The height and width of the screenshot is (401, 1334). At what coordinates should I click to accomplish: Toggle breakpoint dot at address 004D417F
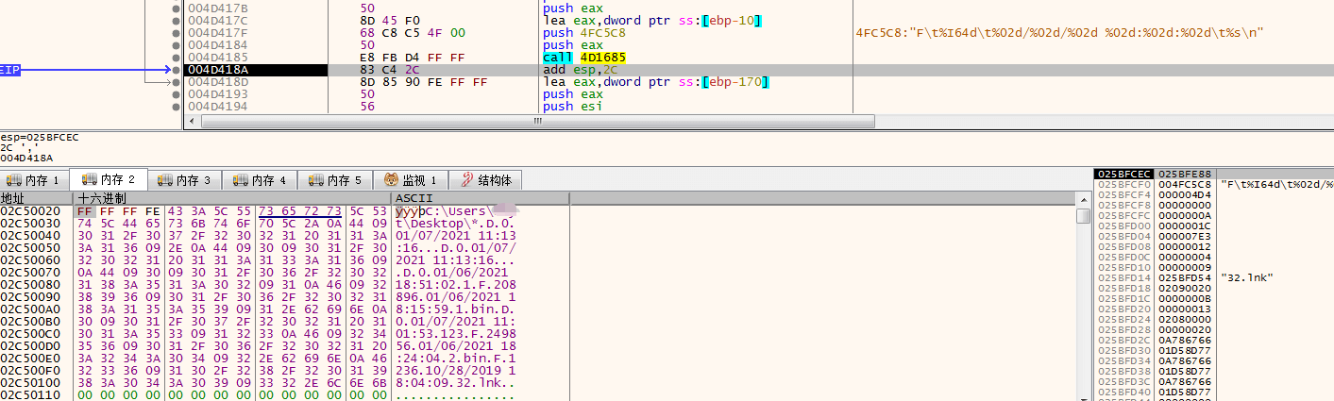click(x=176, y=33)
